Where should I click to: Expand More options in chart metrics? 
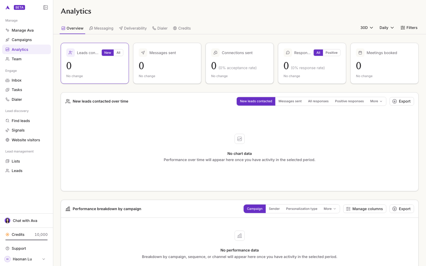[x=376, y=101]
